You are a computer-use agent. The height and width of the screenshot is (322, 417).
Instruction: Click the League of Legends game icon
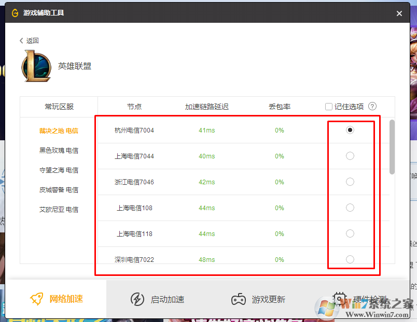click(x=36, y=66)
